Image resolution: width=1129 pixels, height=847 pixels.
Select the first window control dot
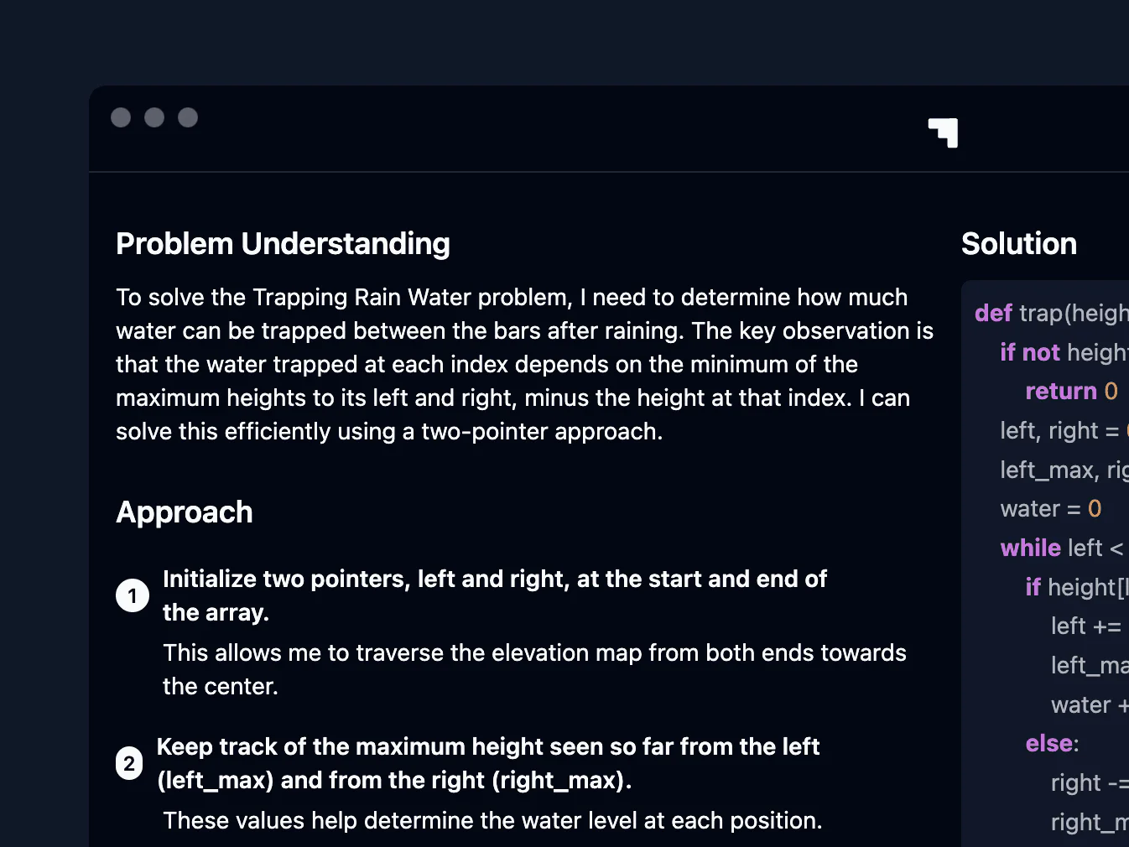click(x=121, y=117)
